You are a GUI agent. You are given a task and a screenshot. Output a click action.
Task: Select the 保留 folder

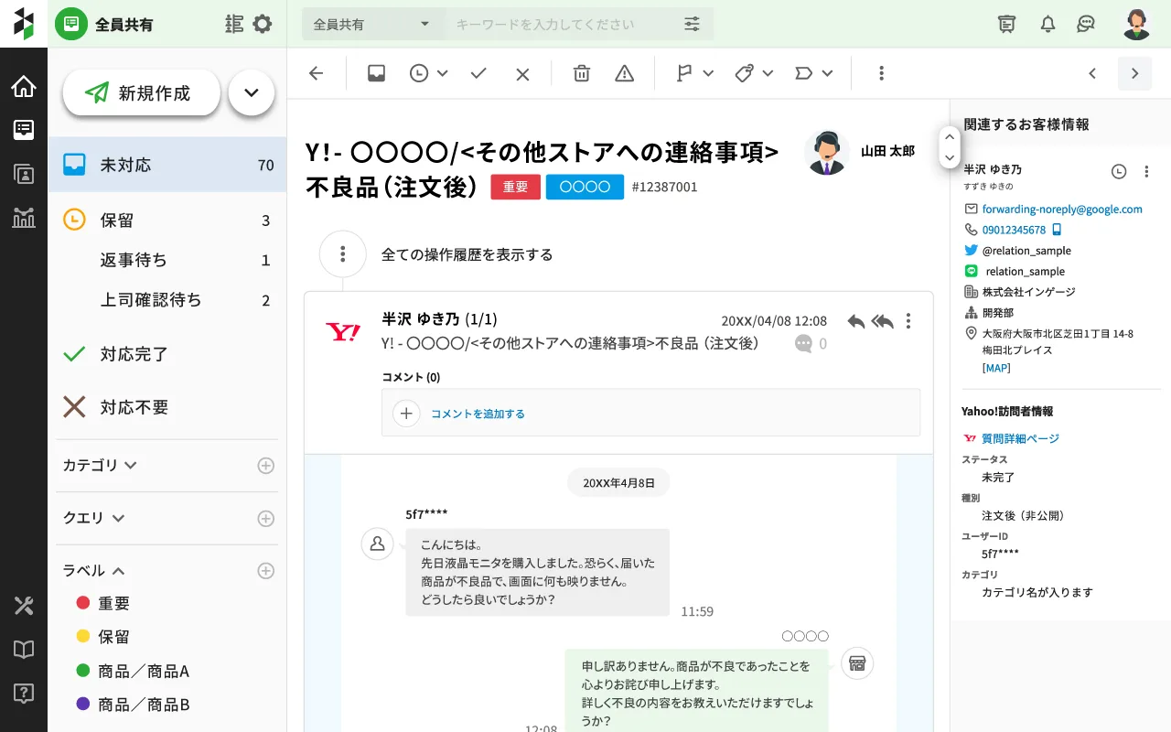tap(167, 220)
